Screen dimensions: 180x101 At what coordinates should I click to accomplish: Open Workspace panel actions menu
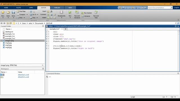point(43,69)
